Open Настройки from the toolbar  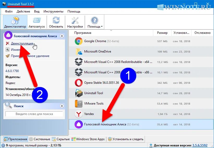click(75, 22)
